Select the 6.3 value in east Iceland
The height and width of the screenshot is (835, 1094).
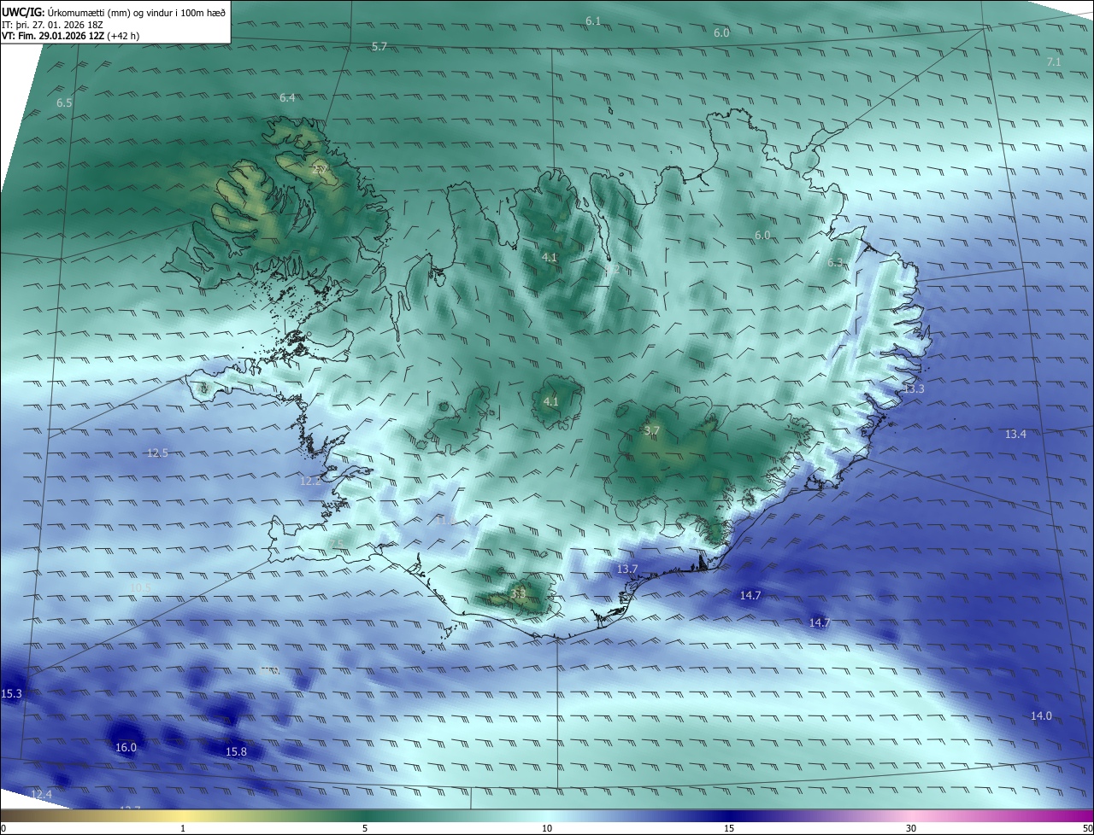pyautogui.click(x=835, y=263)
